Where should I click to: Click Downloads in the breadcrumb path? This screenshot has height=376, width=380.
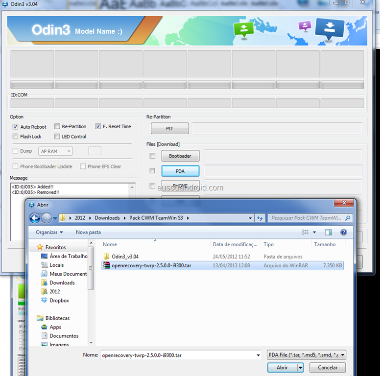coord(107,218)
